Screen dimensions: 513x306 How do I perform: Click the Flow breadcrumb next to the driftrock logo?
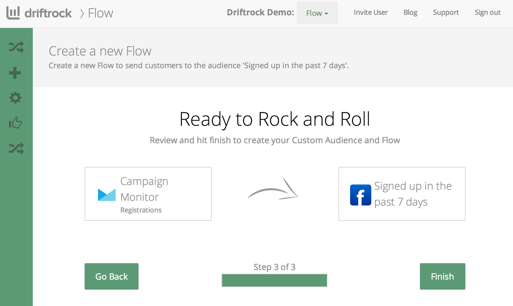point(100,13)
